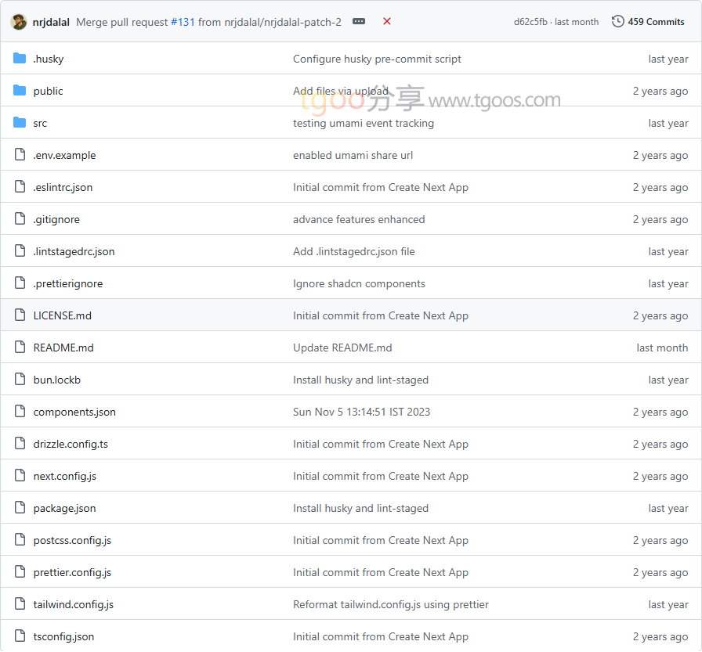Viewport: 702px width, 652px height.
Task: Click the d62c5fb commit hash
Action: (530, 22)
